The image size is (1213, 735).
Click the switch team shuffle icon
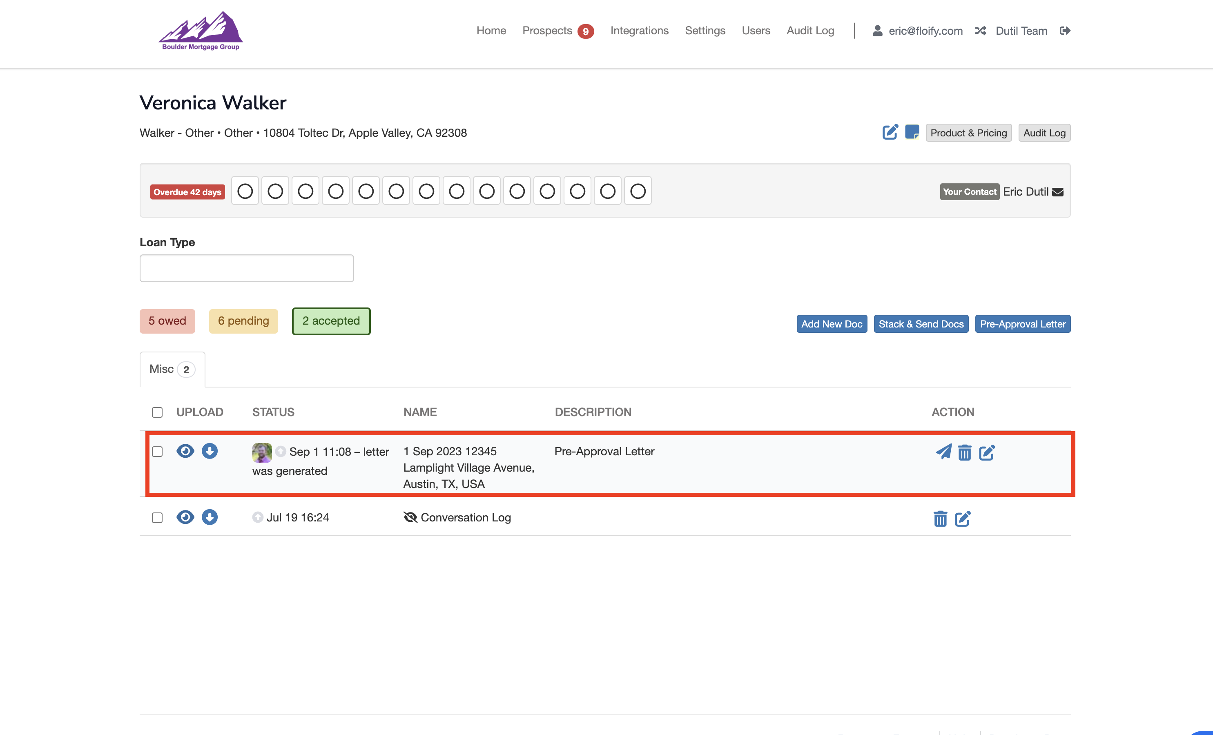point(980,31)
